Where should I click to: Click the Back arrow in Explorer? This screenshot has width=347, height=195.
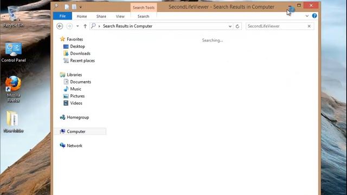coord(60,26)
